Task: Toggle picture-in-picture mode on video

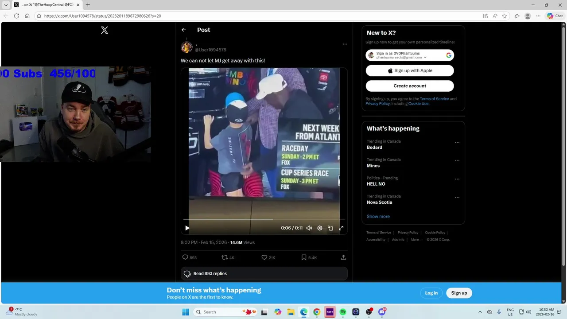Action: coord(330,228)
